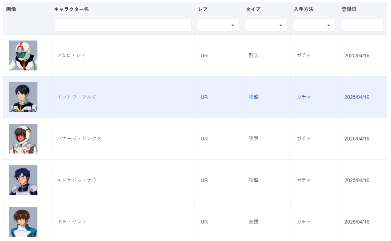Open the 入手方法 filter dropdown
The image size is (391, 241).
point(315,25)
